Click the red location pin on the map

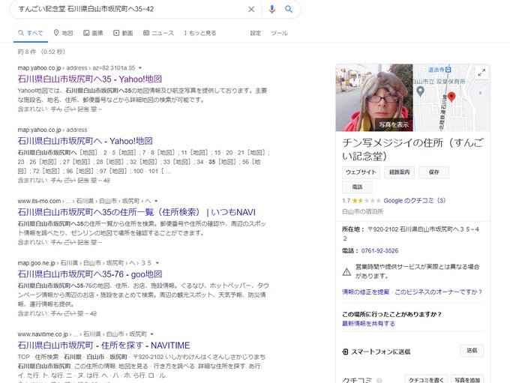point(451,97)
